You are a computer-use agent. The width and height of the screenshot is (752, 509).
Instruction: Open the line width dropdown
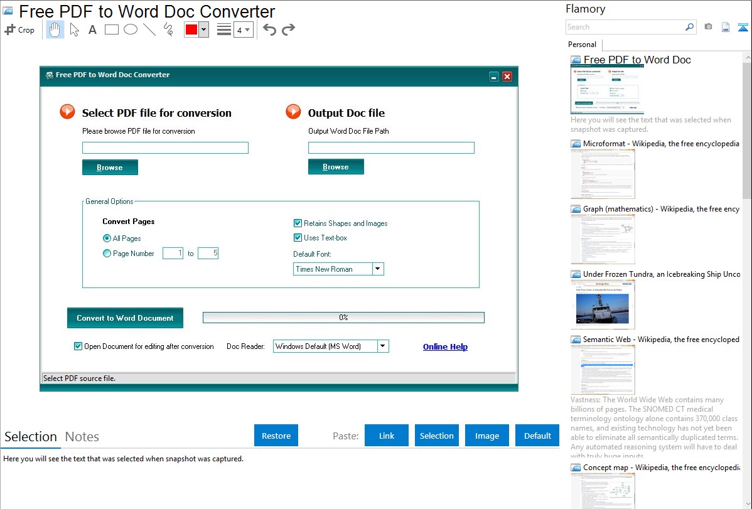(x=243, y=29)
